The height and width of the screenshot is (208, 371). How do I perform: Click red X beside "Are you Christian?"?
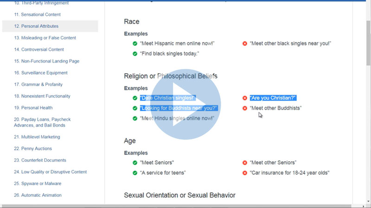coord(245,98)
